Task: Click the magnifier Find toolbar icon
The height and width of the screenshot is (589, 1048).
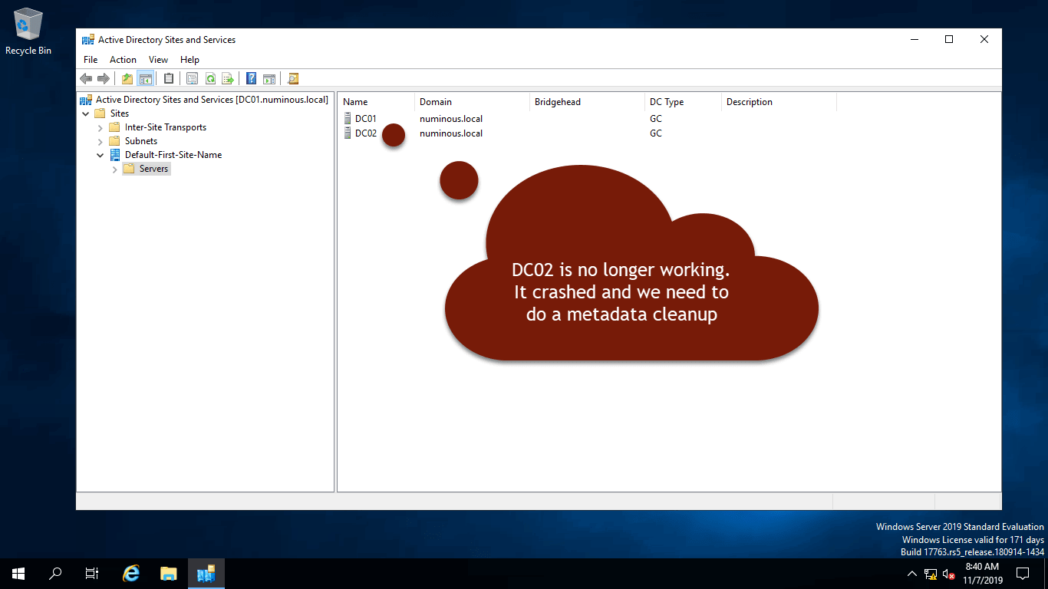Action: click(292, 78)
